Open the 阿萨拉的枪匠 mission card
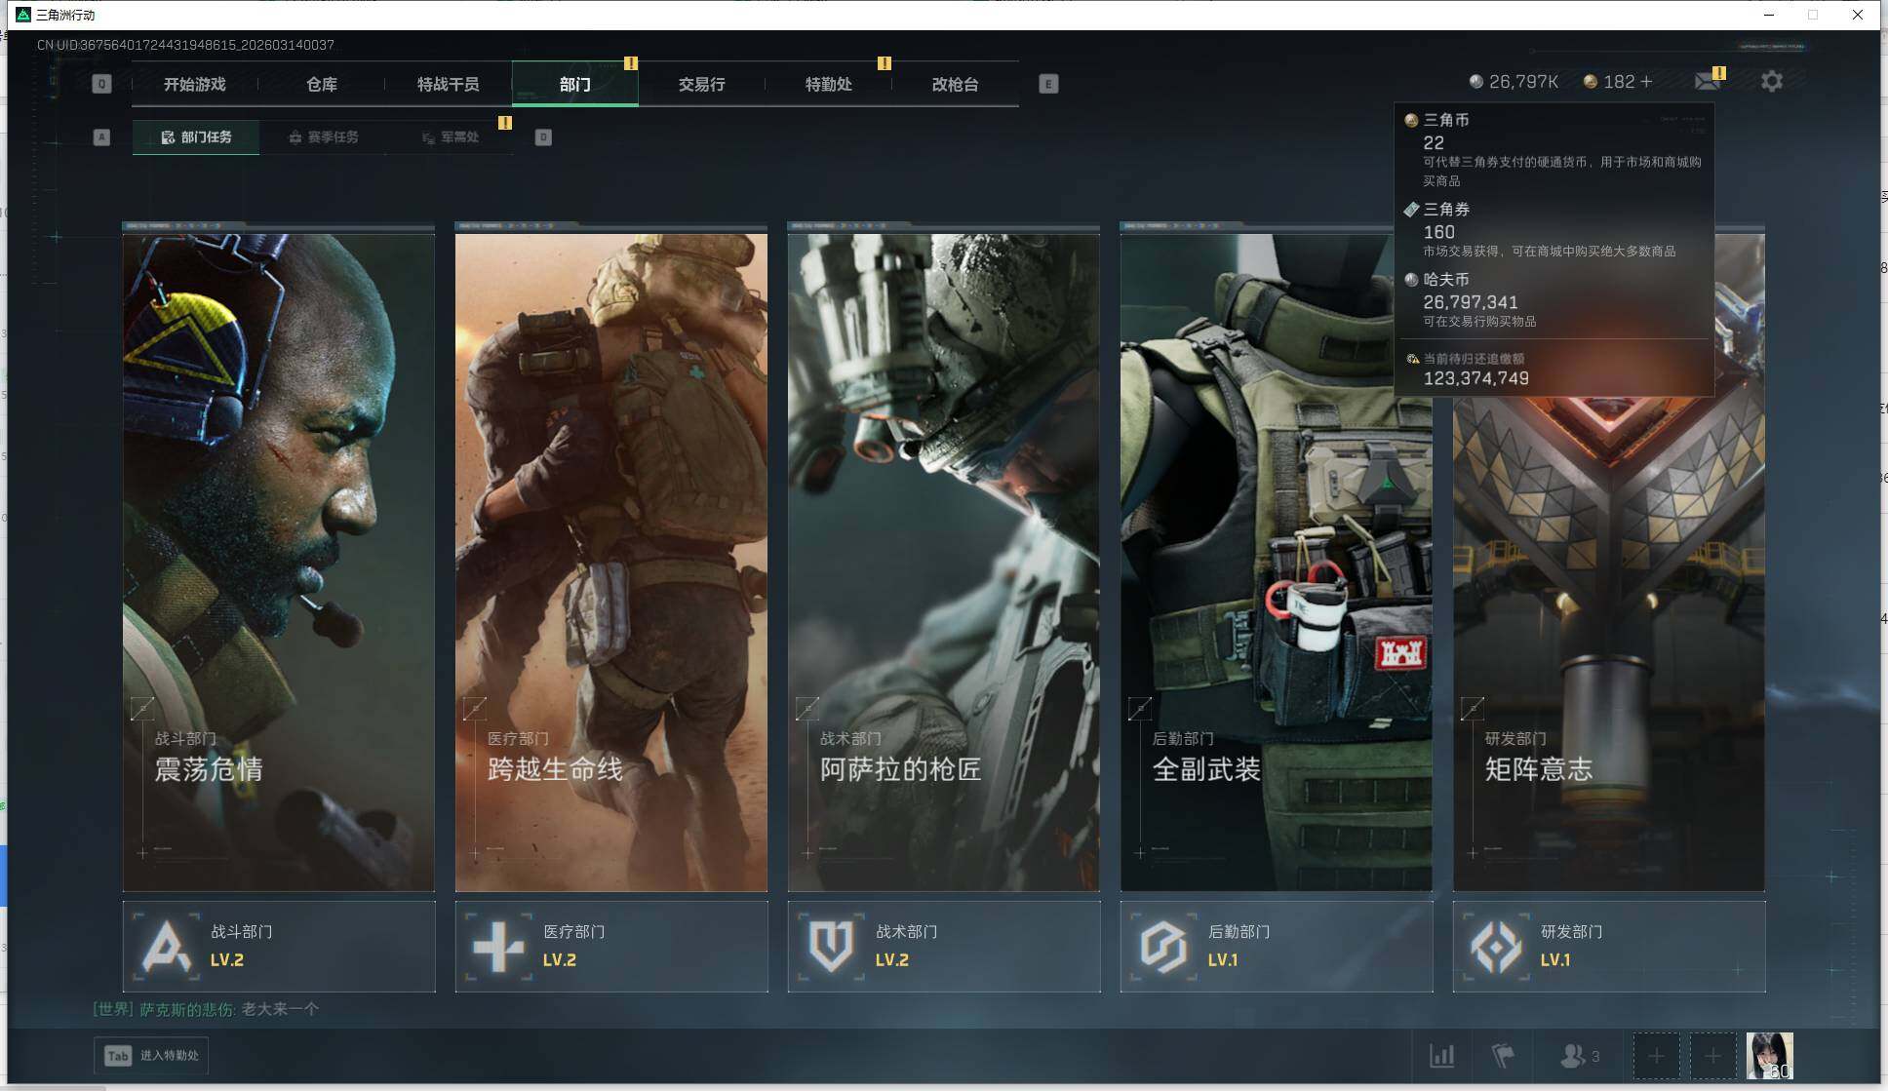The height and width of the screenshot is (1091, 1888). tap(943, 561)
